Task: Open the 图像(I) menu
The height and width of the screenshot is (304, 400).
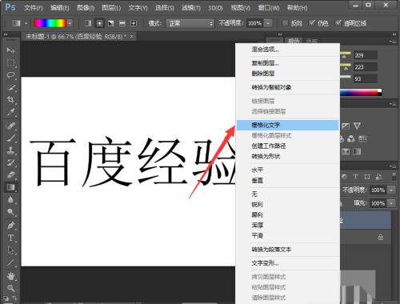Action: click(x=86, y=8)
